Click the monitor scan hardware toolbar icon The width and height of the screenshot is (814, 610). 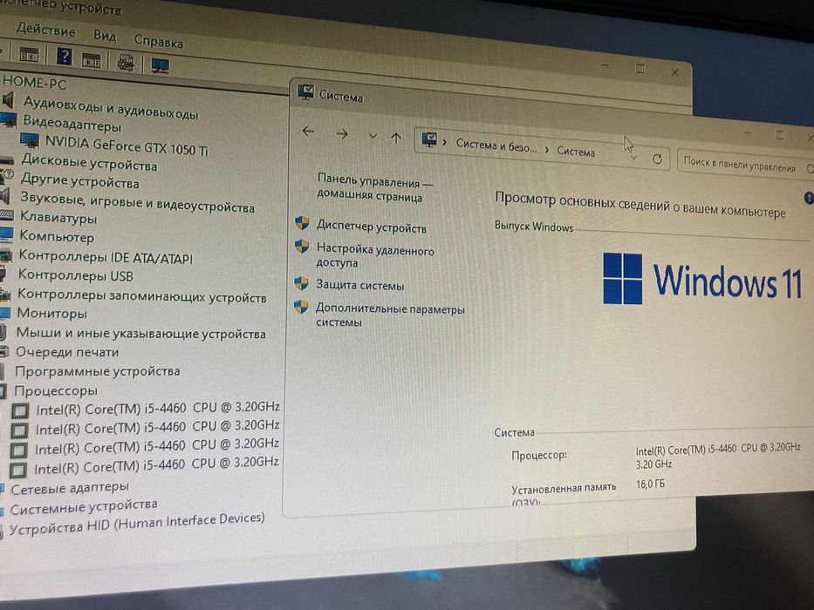pos(160,66)
